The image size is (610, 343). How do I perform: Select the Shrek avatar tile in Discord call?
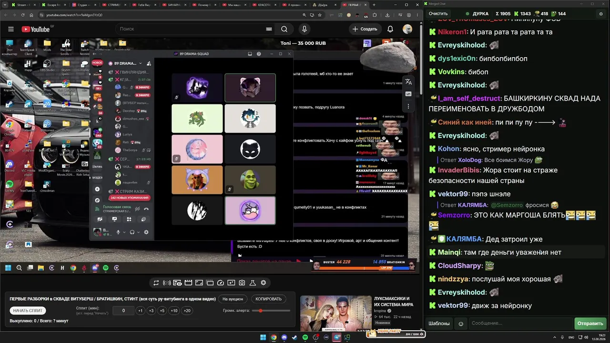coord(250,180)
